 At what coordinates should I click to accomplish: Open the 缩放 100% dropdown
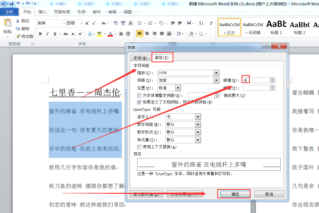216,73
